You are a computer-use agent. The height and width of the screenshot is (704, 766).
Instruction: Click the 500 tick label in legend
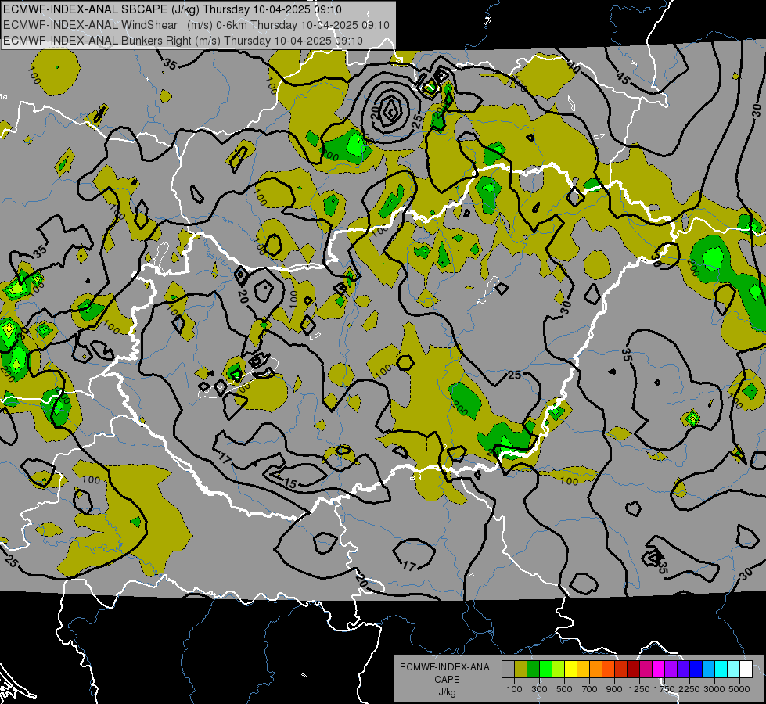[x=564, y=689]
